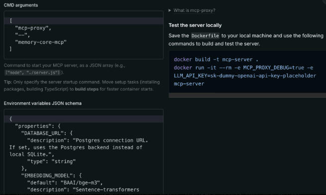
Task: Click the horizontal scrollbar under the docker commands
Action: tap(247, 95)
